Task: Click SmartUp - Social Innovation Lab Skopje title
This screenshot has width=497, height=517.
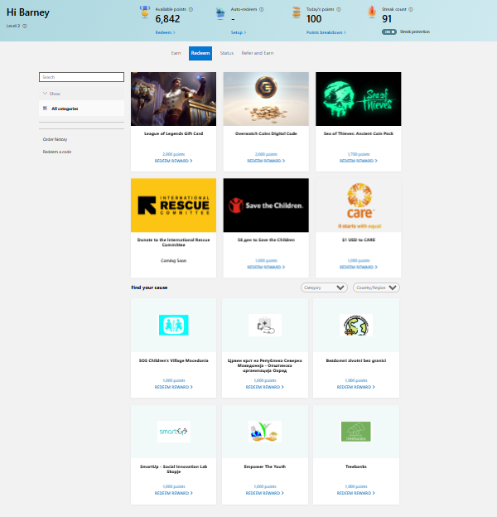Action: [174, 469]
